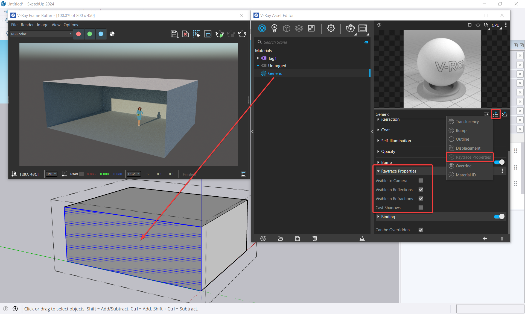This screenshot has width=525, height=314.
Task: Expand the Coat section
Action: [x=378, y=130]
